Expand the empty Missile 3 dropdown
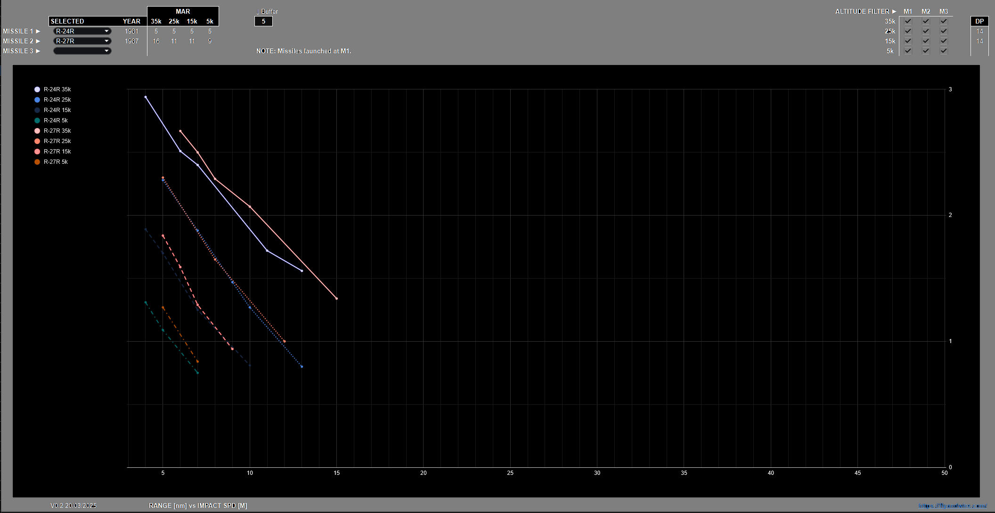The width and height of the screenshot is (995, 513). [82, 51]
